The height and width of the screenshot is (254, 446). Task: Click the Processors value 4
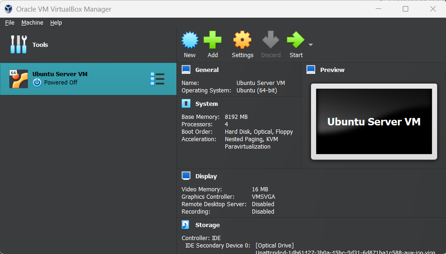click(x=226, y=124)
